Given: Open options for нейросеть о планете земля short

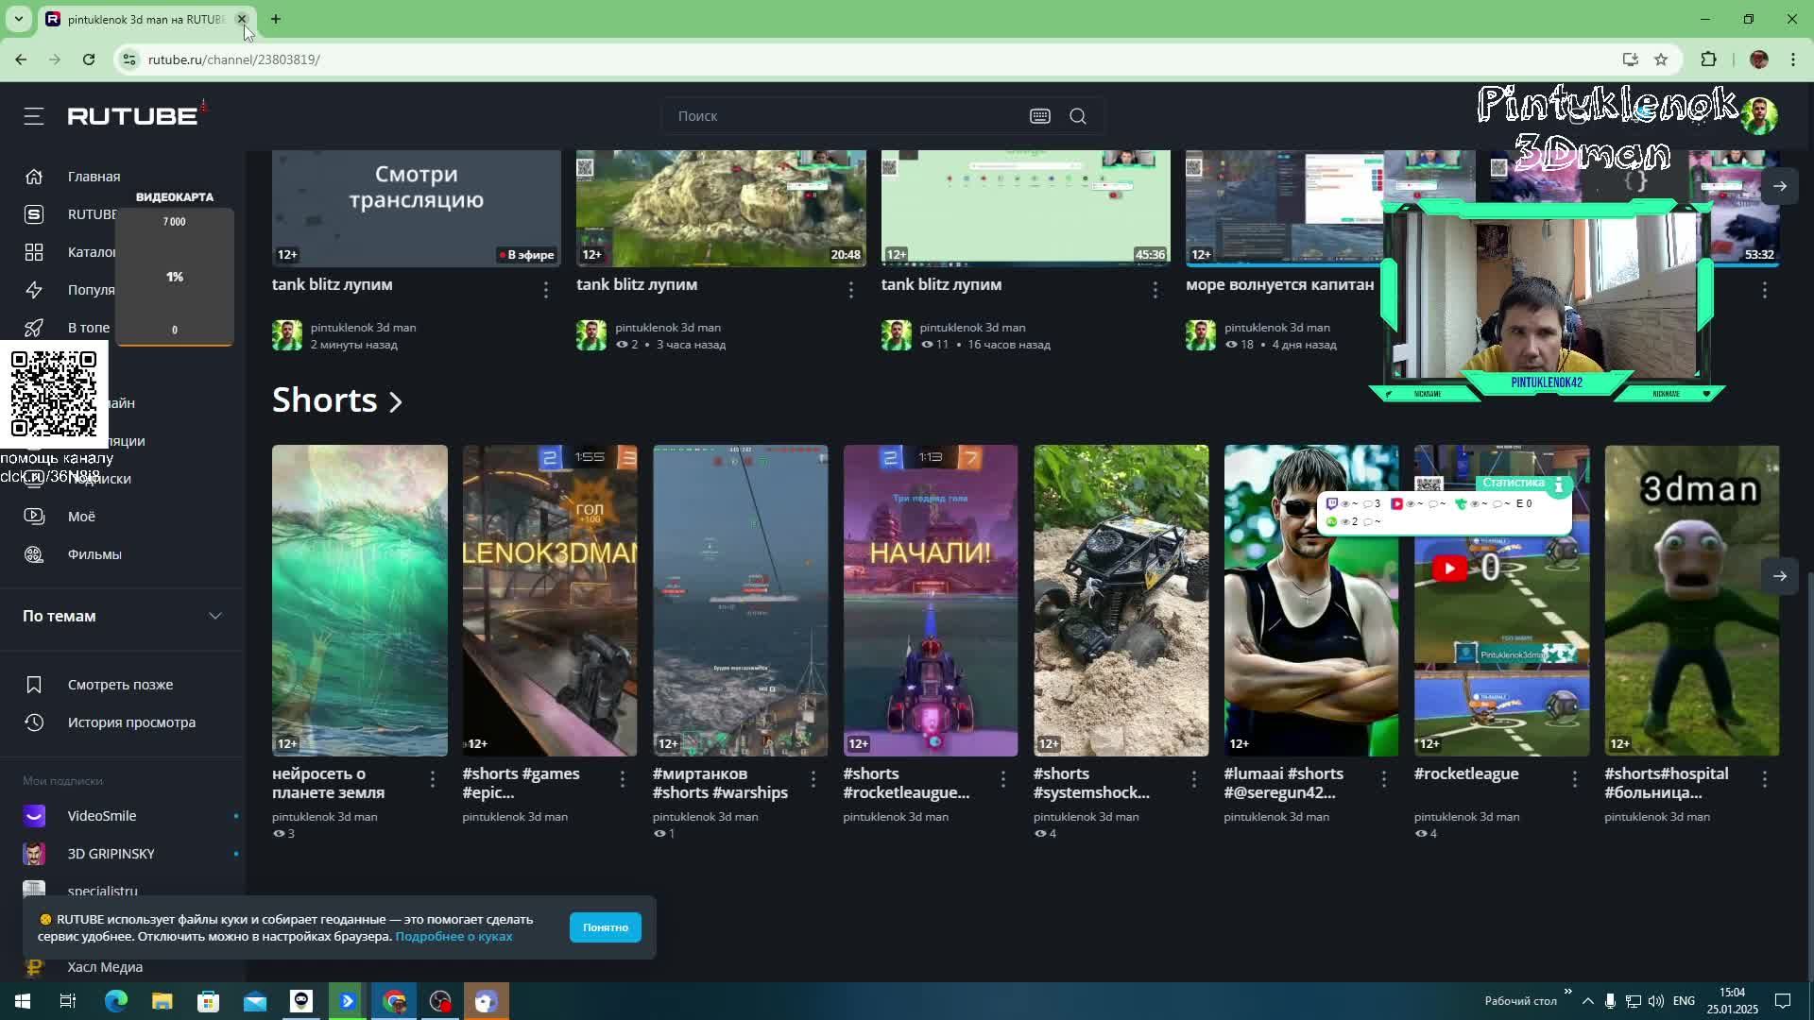Looking at the screenshot, I should click(x=432, y=779).
